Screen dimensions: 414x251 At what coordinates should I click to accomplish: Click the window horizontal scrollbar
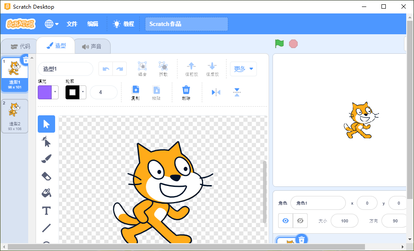click(x=187, y=247)
